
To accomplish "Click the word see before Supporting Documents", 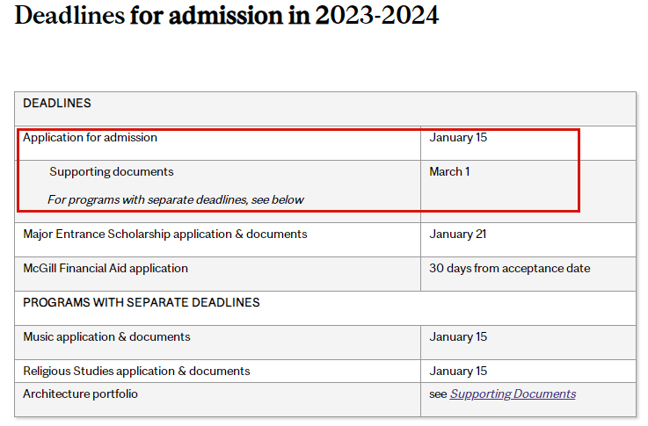I will [x=438, y=394].
